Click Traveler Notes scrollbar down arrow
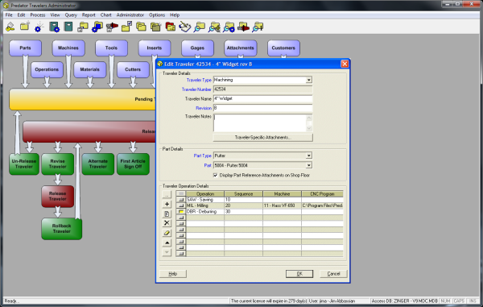 click(x=309, y=128)
